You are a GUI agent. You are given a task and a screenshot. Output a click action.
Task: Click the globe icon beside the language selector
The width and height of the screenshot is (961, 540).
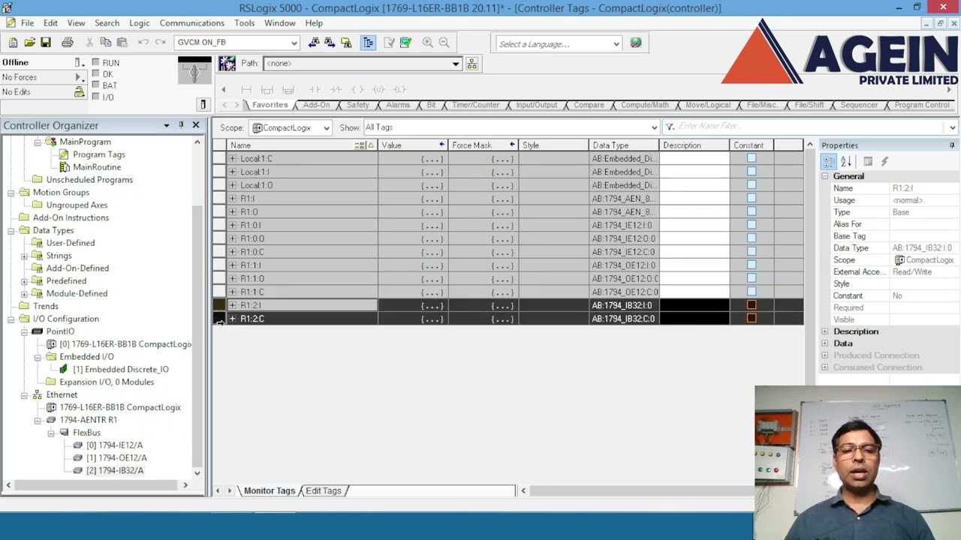click(636, 43)
